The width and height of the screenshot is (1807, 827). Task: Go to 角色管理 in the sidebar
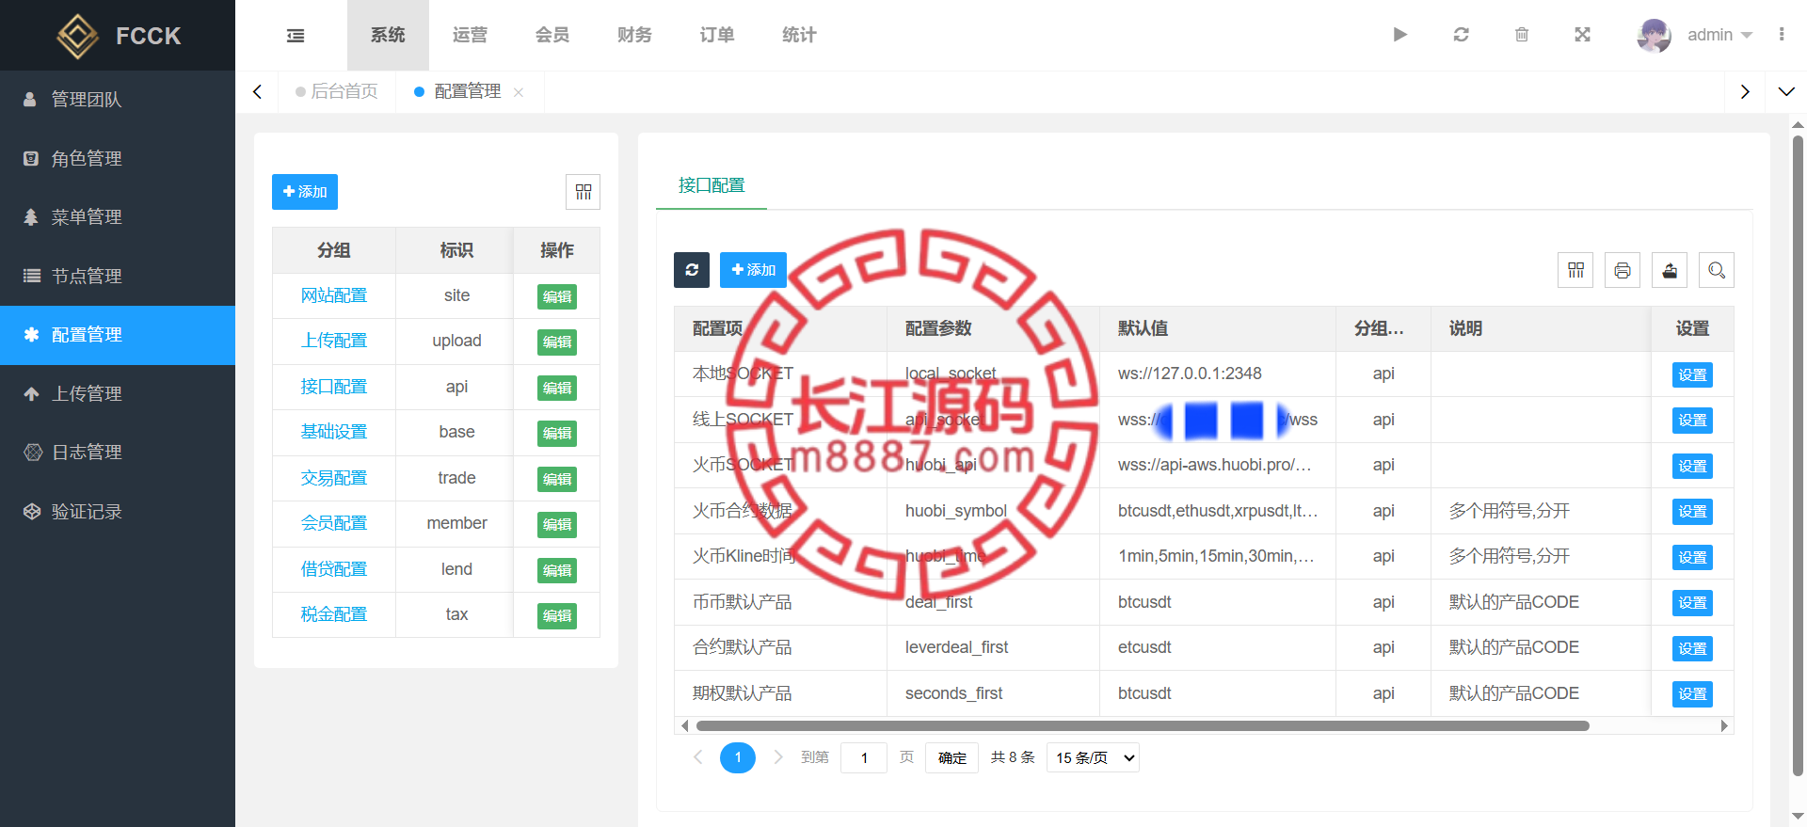[x=118, y=158]
